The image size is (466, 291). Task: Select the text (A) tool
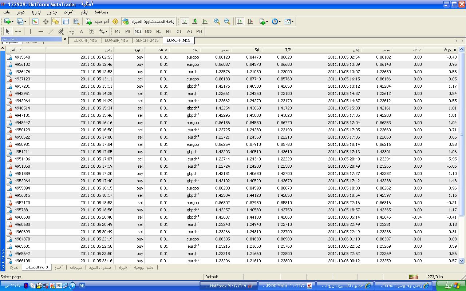click(x=82, y=31)
